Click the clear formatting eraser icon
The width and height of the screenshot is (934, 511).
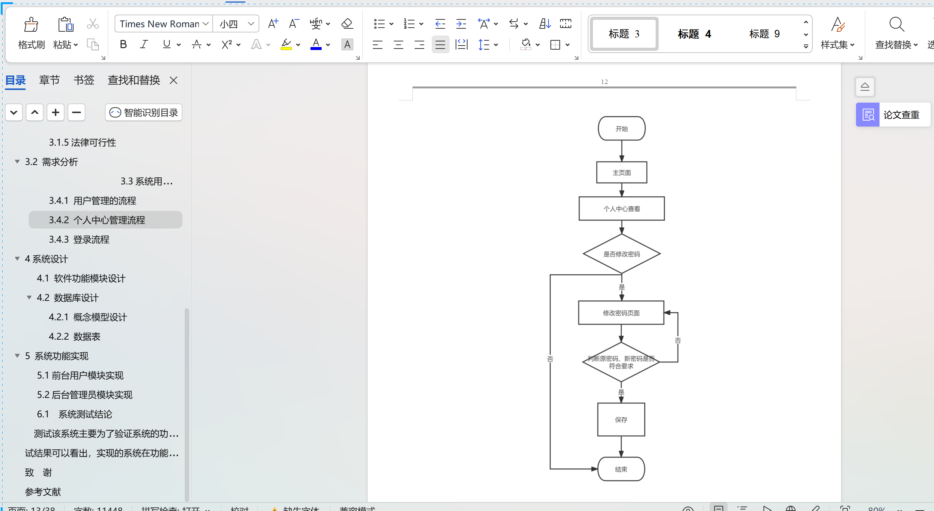[x=347, y=23]
